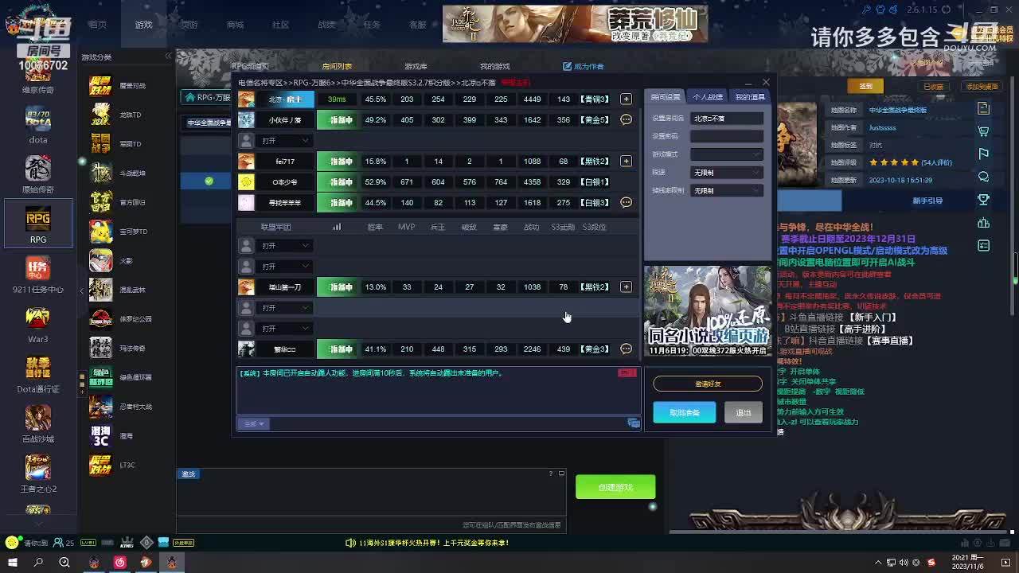Expand the 限速 无限制 dropdown
The width and height of the screenshot is (1019, 573).
coord(727,173)
